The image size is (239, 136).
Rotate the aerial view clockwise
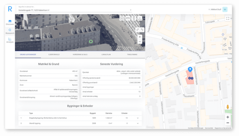(x=137, y=30)
